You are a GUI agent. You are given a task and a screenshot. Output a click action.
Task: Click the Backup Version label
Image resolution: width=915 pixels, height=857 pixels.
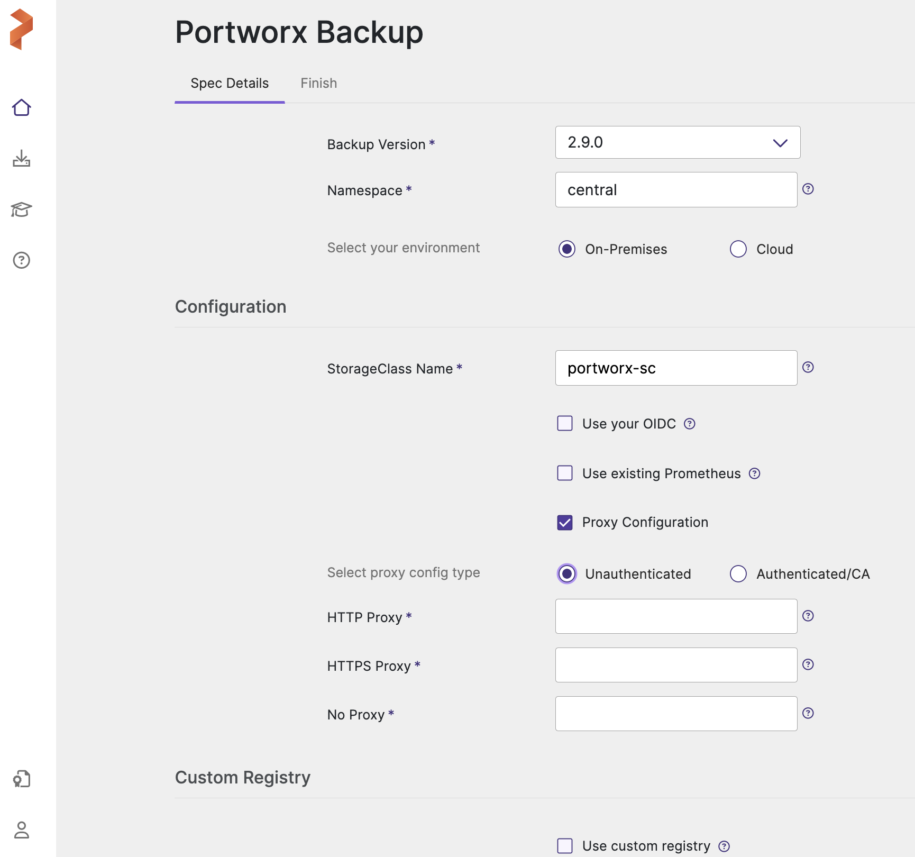tap(376, 144)
